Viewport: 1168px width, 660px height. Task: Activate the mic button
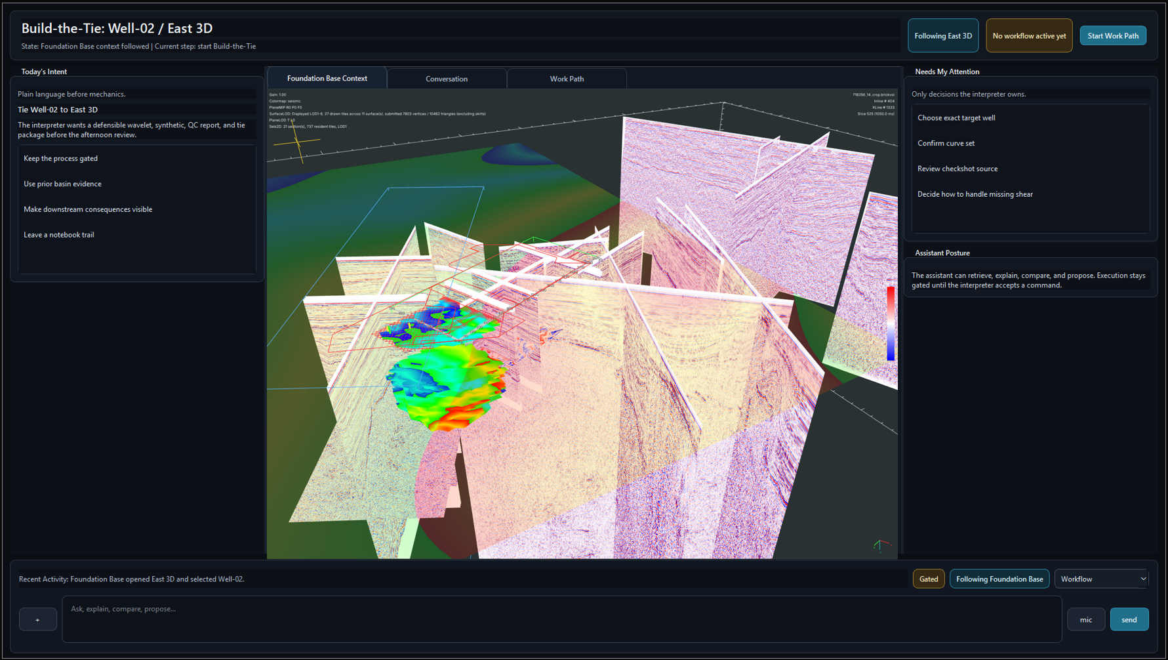pyautogui.click(x=1086, y=619)
